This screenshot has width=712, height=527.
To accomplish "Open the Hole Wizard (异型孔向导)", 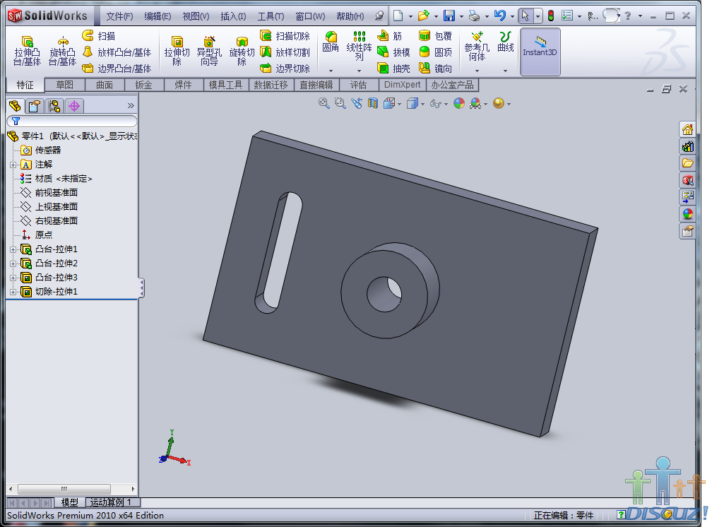I will pyautogui.click(x=208, y=51).
